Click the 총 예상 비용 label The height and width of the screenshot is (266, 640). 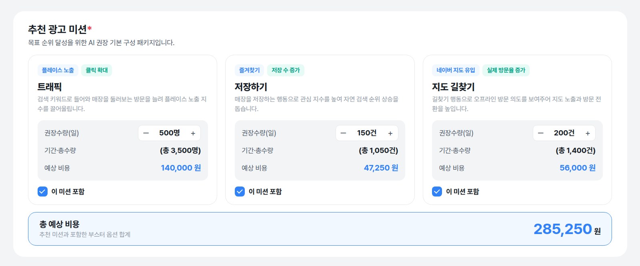(x=60, y=224)
